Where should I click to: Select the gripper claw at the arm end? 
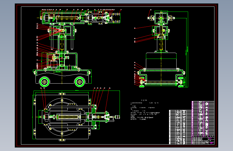(114, 18)
